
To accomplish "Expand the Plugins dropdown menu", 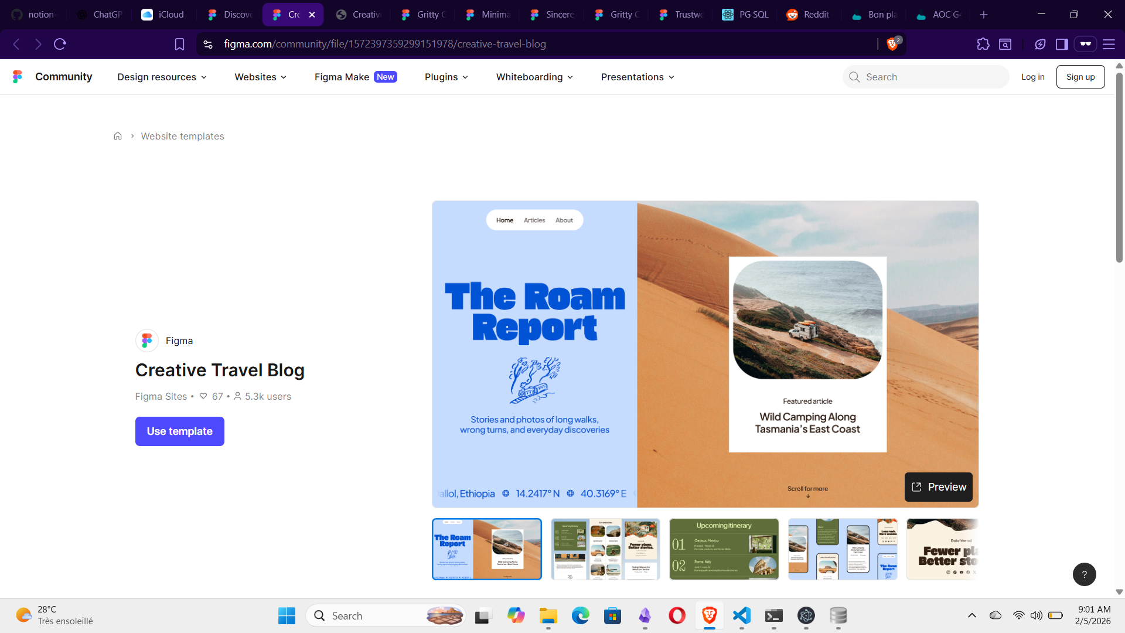I will click(x=446, y=77).
